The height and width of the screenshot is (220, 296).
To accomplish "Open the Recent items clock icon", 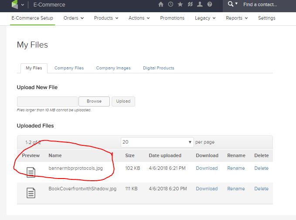I will (170, 4).
